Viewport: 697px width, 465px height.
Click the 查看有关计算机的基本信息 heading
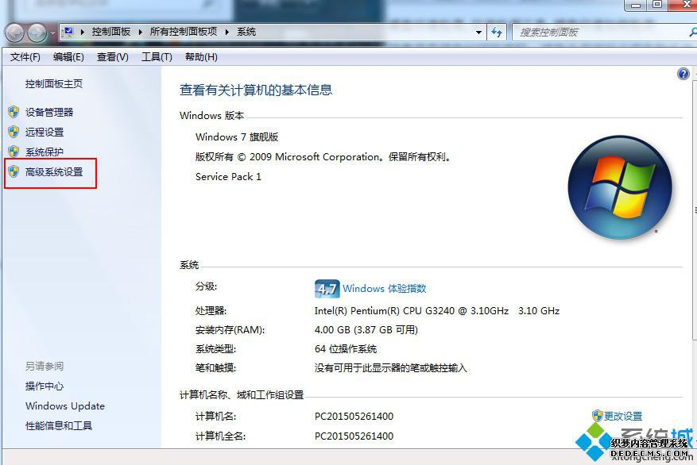tap(256, 90)
